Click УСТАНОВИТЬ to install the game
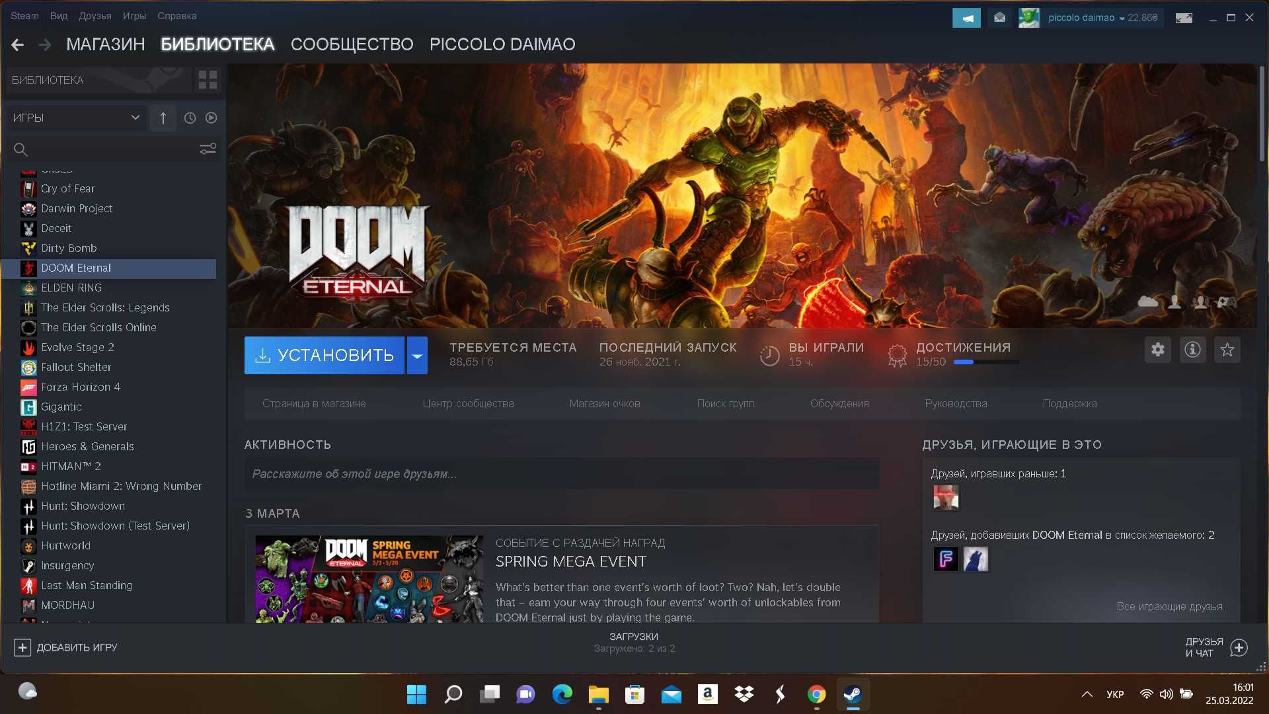This screenshot has width=1269, height=714. [x=325, y=356]
